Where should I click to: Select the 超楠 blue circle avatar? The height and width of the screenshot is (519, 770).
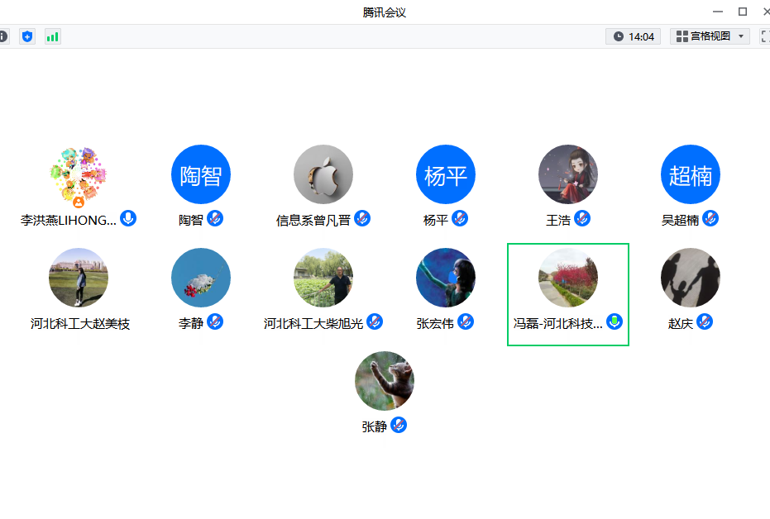tap(691, 174)
